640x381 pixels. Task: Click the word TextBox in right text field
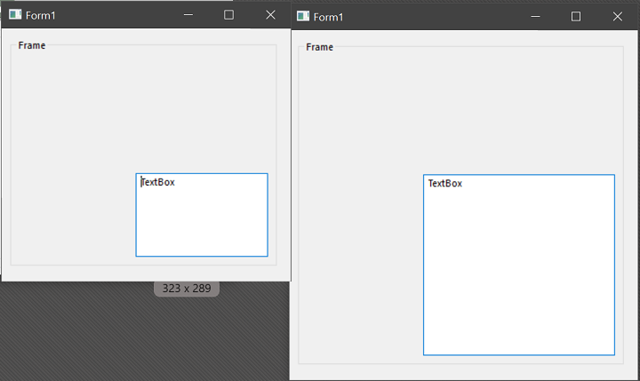(x=445, y=184)
